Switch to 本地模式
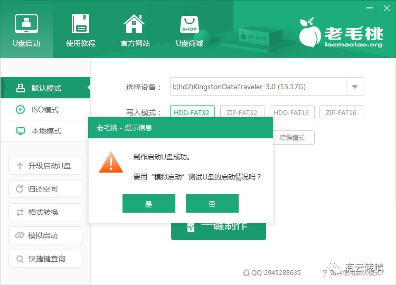Image resolution: width=396 pixels, height=285 pixels. 45,131
